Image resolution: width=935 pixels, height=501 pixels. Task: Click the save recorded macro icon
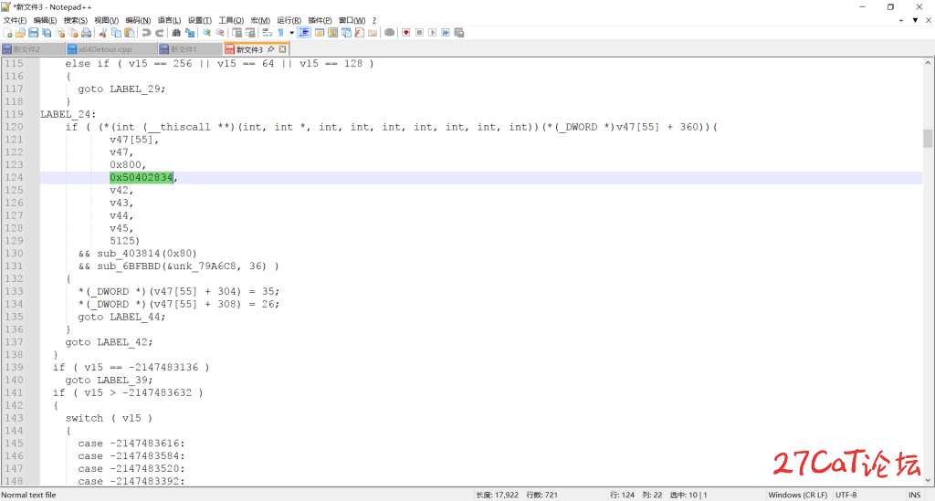459,33
